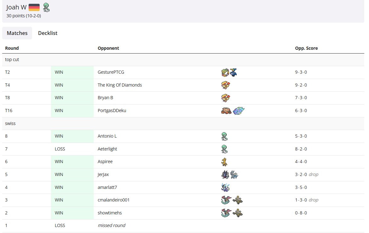Viewport: 369px width, 233px height.
Task: Click the Gardevoir icon in Aeterlight row
Action: [224, 149]
